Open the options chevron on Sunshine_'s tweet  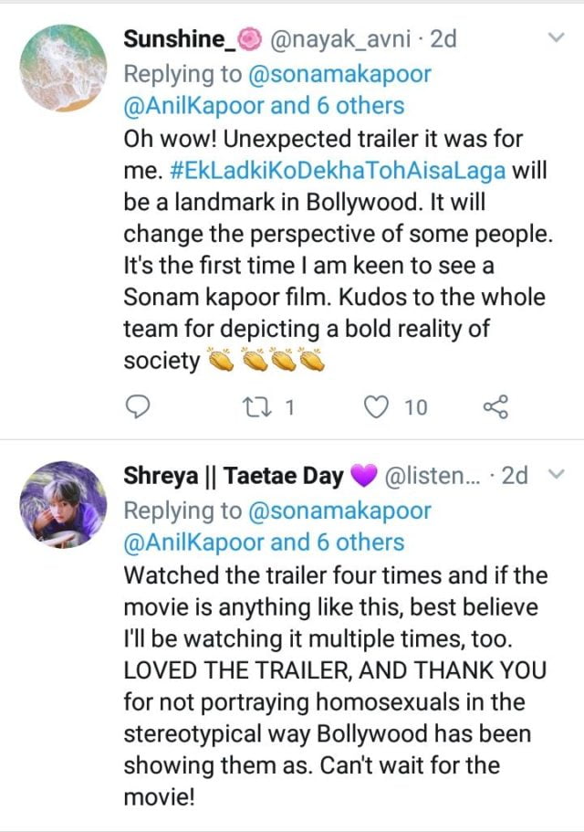pos(554,39)
